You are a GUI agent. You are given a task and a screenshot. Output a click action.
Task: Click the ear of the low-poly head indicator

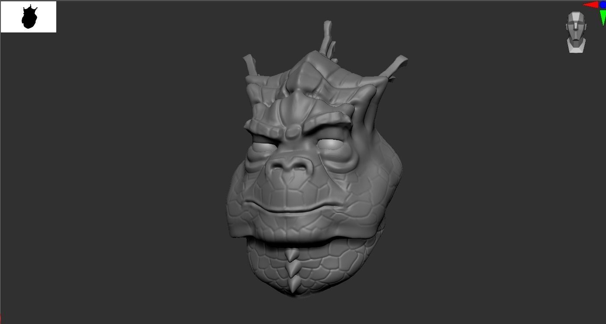pos(566,26)
